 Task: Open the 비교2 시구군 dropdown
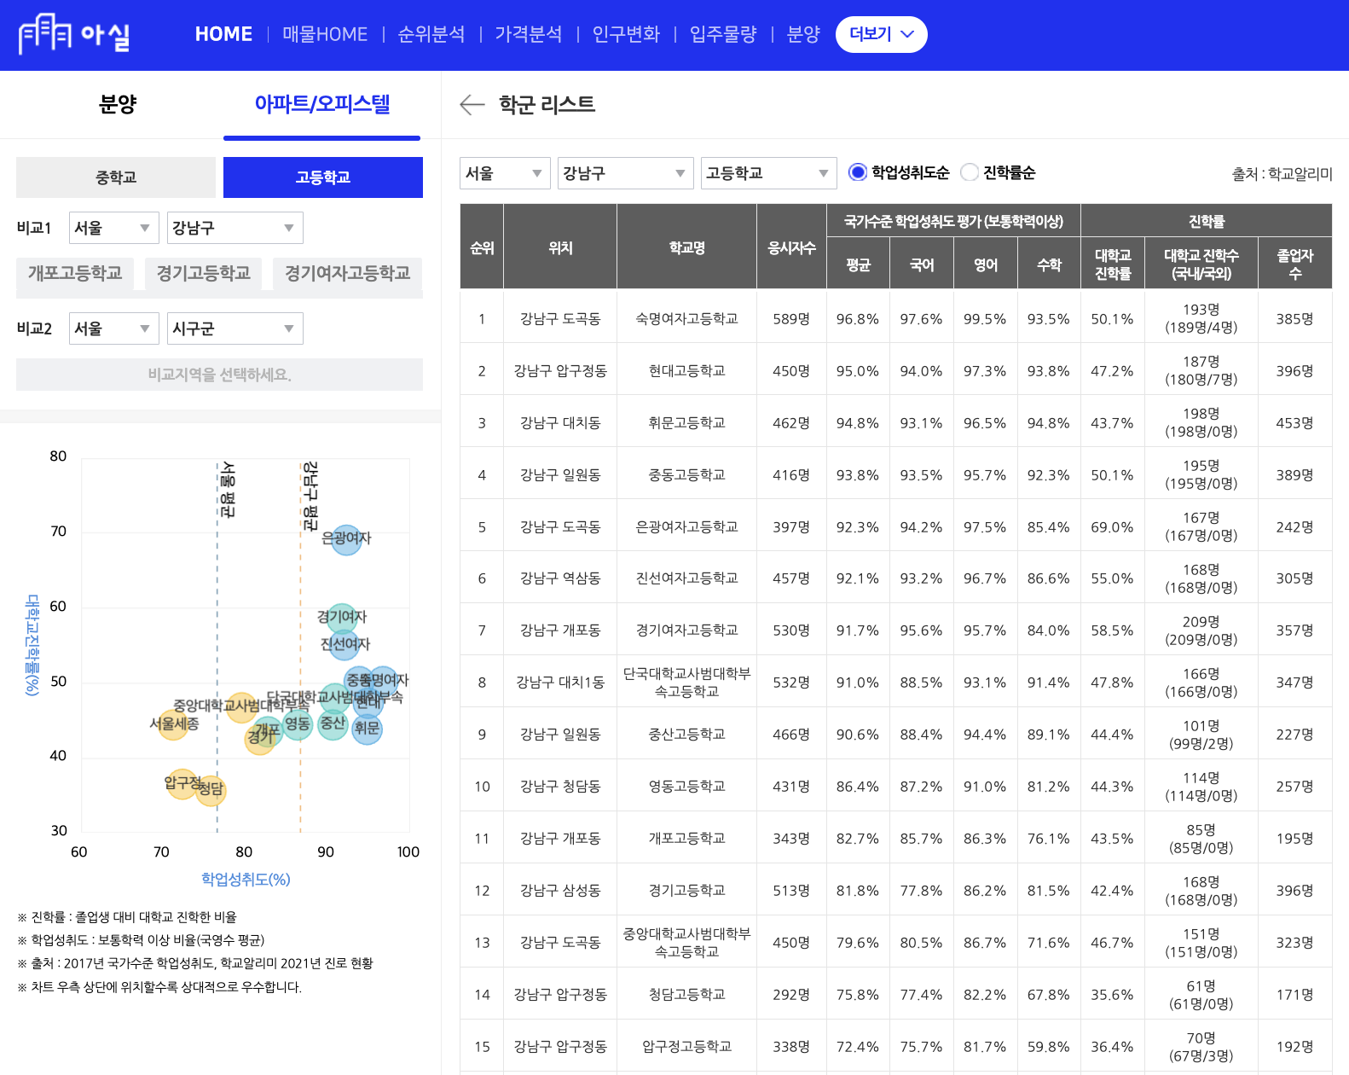pyautogui.click(x=234, y=328)
